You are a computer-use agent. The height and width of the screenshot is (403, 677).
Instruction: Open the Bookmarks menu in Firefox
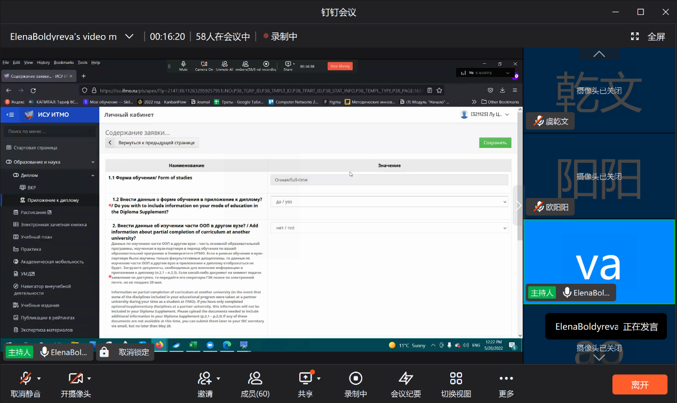click(64, 62)
